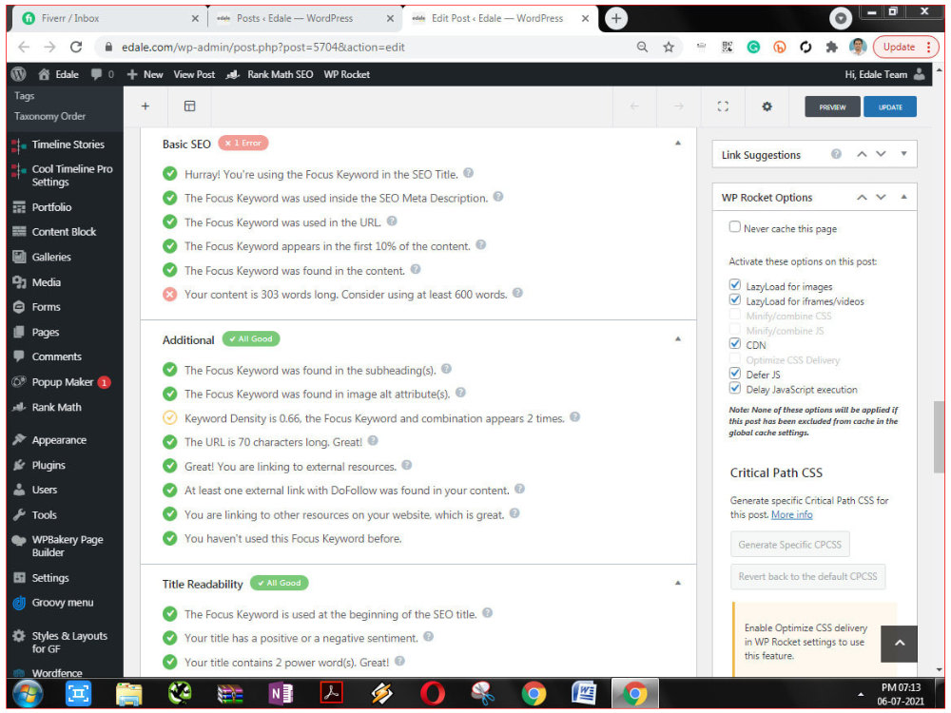Bookmark this page with the star icon
The height and width of the screenshot is (713, 951).
(669, 48)
